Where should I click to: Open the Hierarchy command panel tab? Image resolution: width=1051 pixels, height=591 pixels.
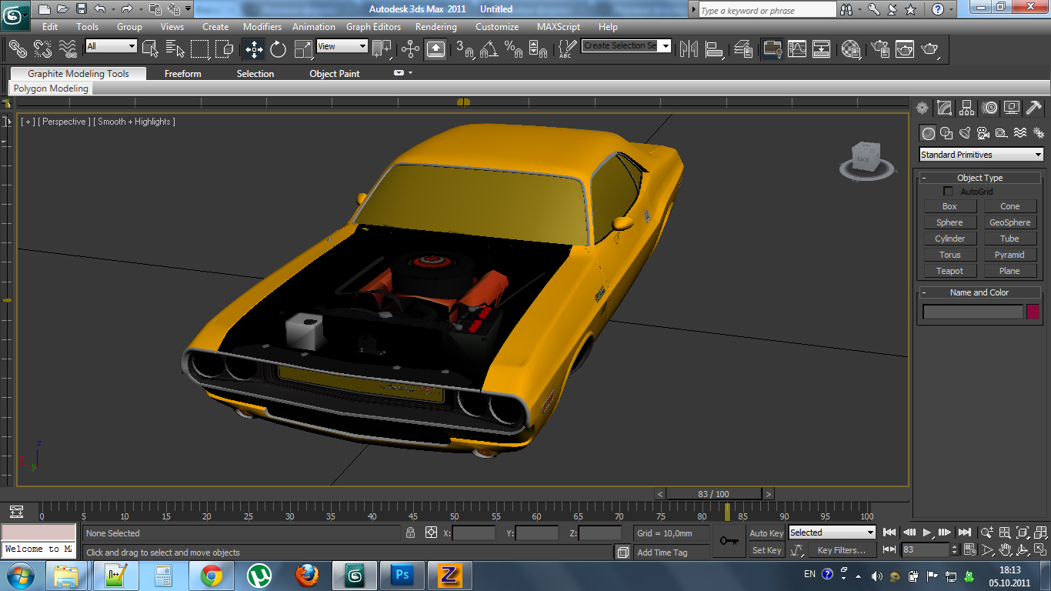(x=966, y=108)
